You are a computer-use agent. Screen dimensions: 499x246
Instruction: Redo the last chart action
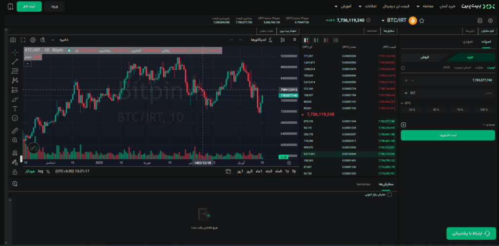(231, 40)
